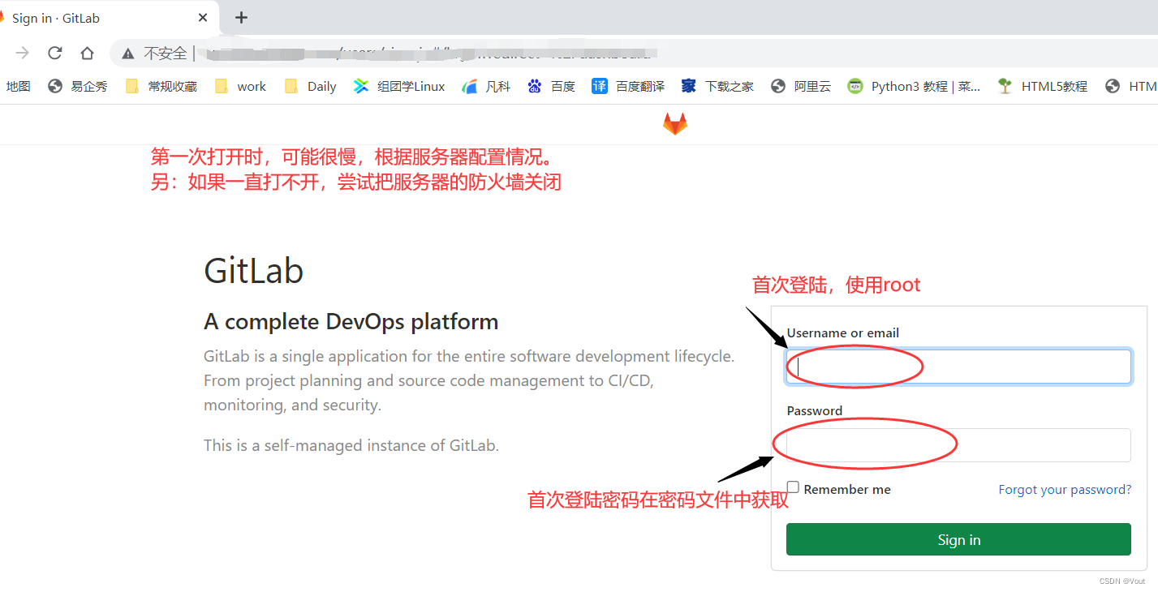Open the Forgot your password link

tap(1065, 489)
